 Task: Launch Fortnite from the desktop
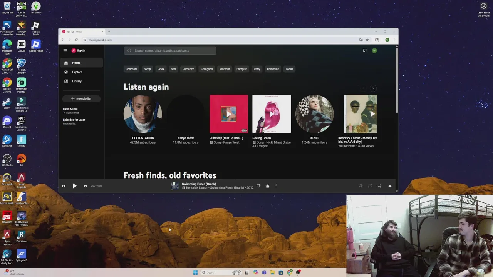coord(22,141)
